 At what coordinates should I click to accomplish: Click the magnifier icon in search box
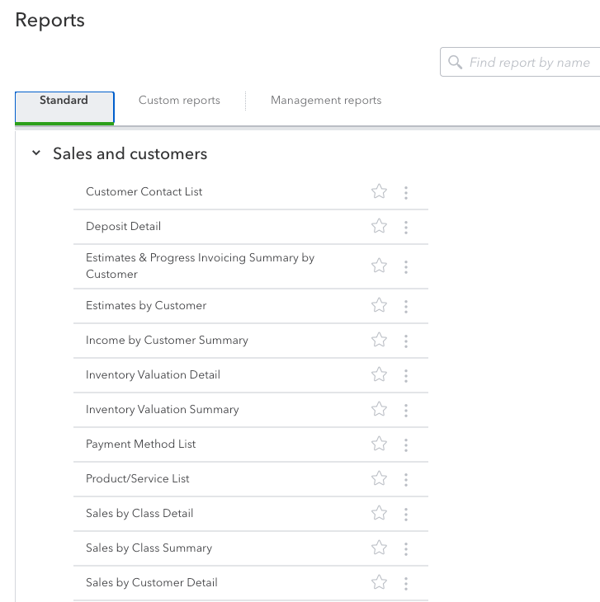(x=456, y=62)
